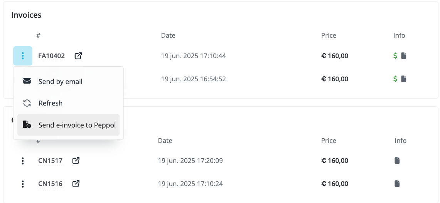Open three-dot actions menu for CN1517
Image resolution: width=440 pixels, height=203 pixels.
pos(23,161)
